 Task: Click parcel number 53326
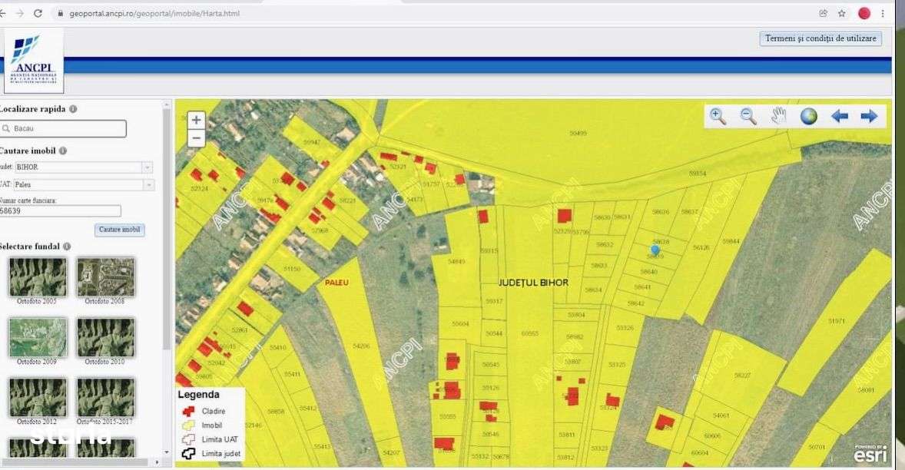tap(625, 328)
